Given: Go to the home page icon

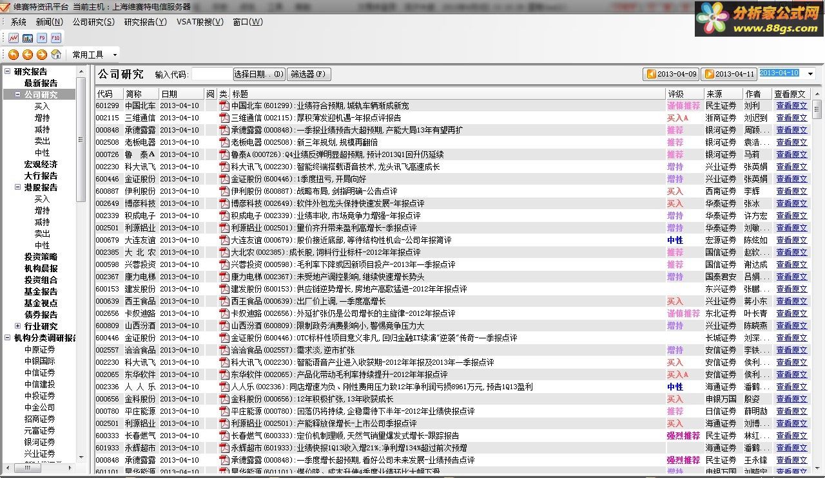Looking at the screenshot, I should pyautogui.click(x=56, y=55).
